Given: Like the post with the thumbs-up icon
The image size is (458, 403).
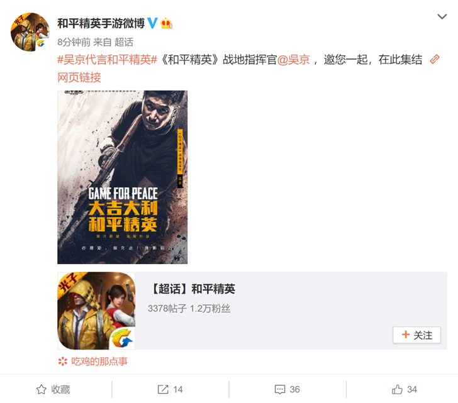Looking at the screenshot, I should click(x=397, y=389).
